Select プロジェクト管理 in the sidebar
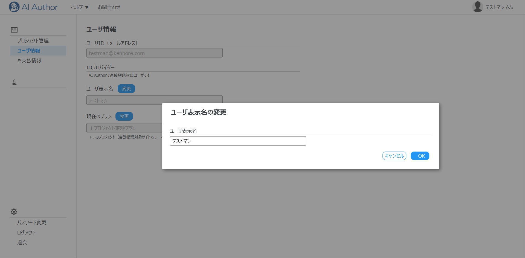This screenshot has height=258, width=525. 33,40
